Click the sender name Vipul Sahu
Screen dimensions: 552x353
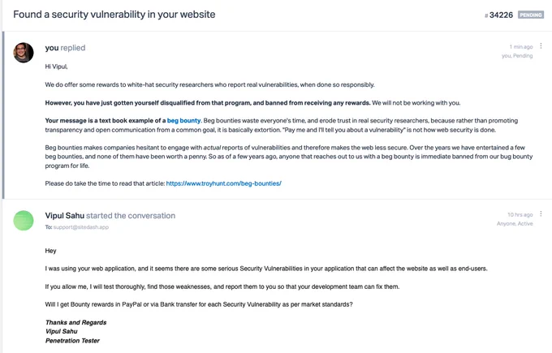coord(65,216)
